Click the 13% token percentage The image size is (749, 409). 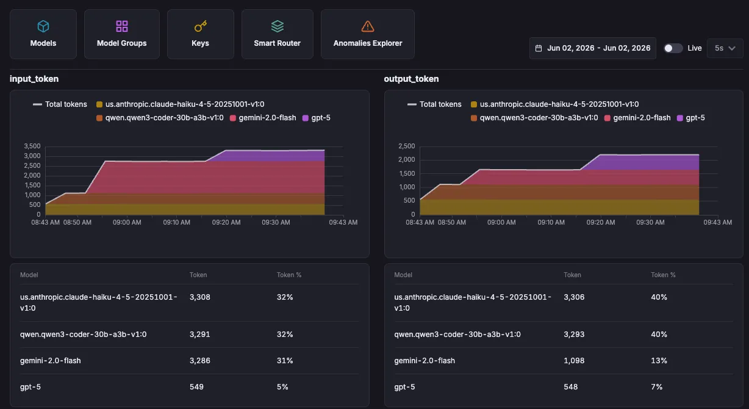[659, 361]
